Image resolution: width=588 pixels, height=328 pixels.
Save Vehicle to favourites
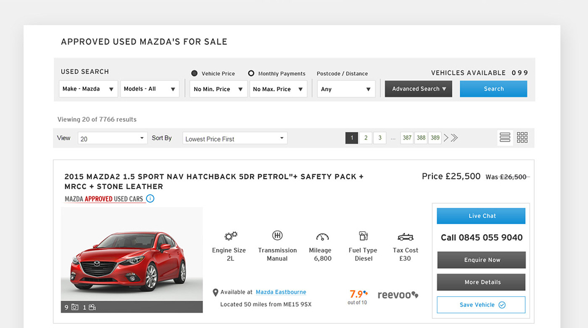[x=481, y=305]
